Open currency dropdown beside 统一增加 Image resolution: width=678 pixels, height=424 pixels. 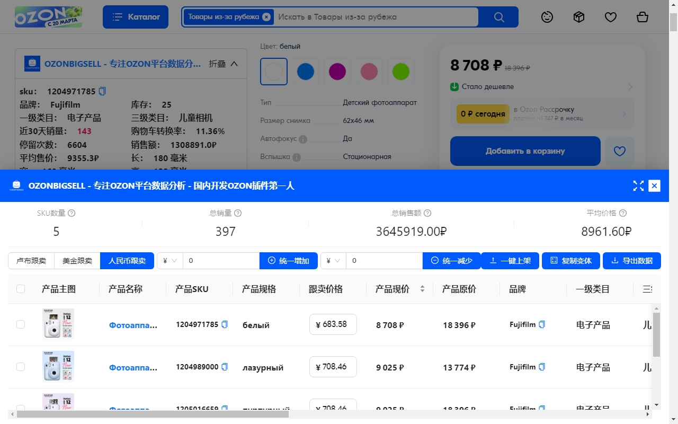pyautogui.click(x=170, y=261)
